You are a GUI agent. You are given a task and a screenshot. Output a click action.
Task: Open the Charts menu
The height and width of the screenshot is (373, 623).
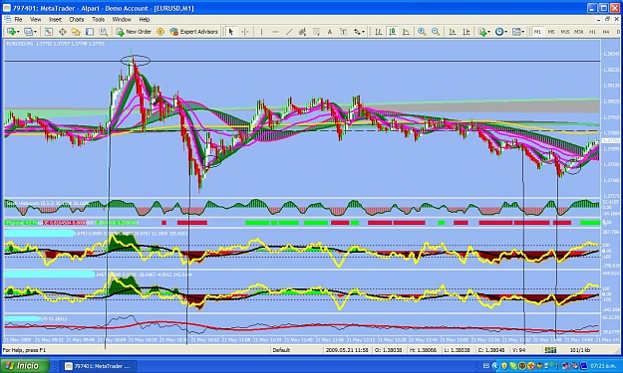pos(77,19)
